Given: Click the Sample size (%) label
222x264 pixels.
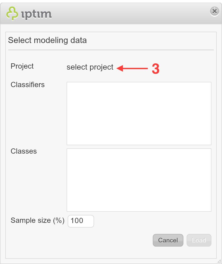Looking at the screenshot, I should (x=38, y=220).
